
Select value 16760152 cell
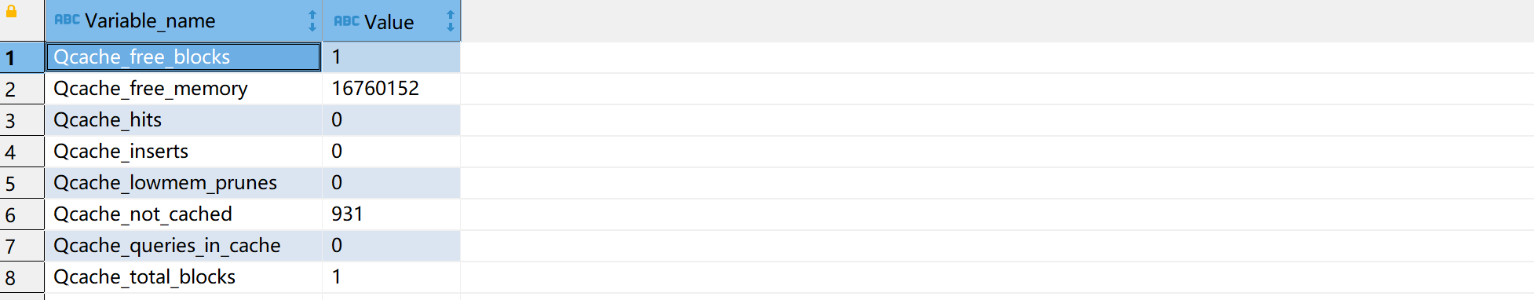pyautogui.click(x=392, y=89)
